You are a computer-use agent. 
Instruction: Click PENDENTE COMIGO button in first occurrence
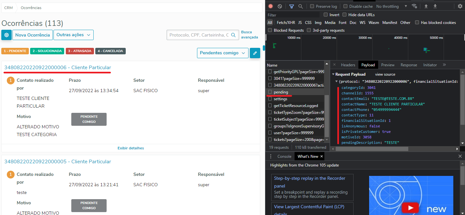89,119
